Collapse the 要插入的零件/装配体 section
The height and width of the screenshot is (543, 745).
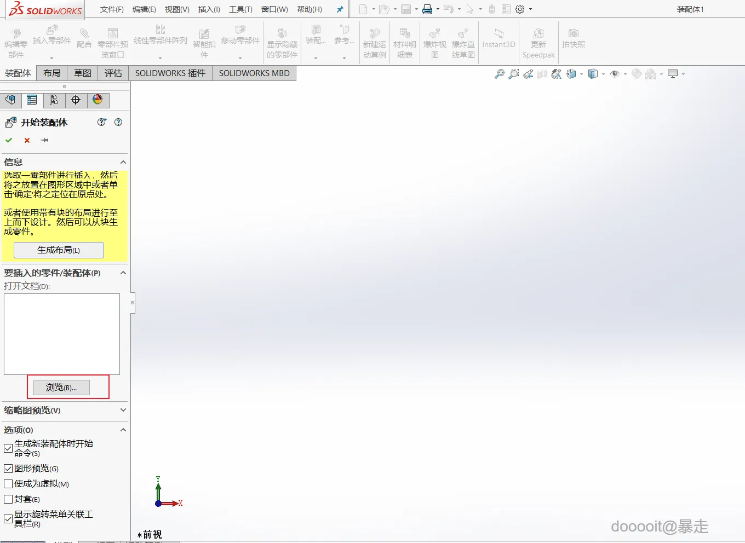(x=123, y=273)
